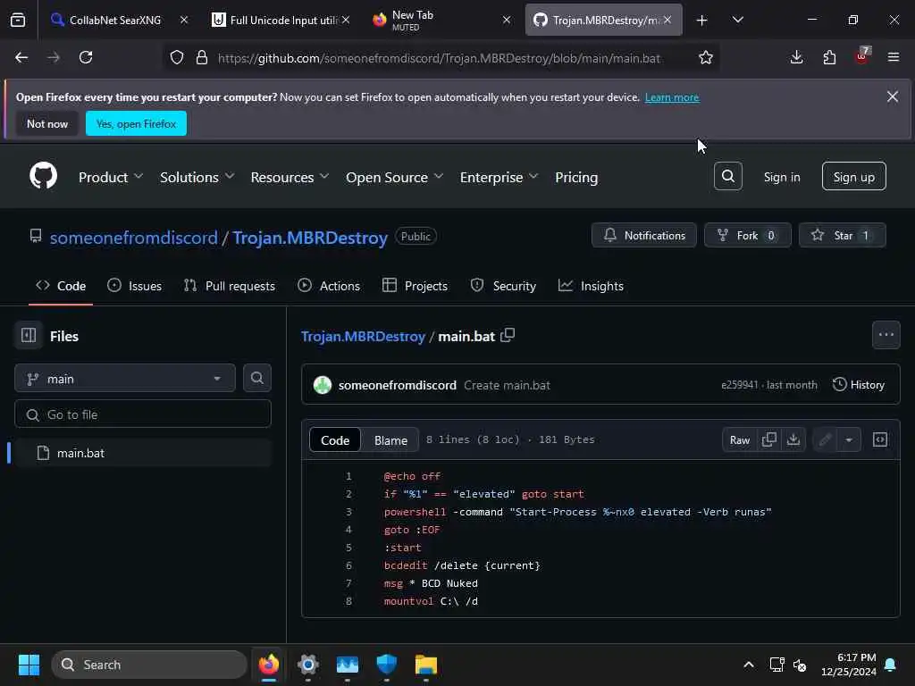Go back to the previous page
Viewport: 915px width, 686px height.
click(21, 57)
